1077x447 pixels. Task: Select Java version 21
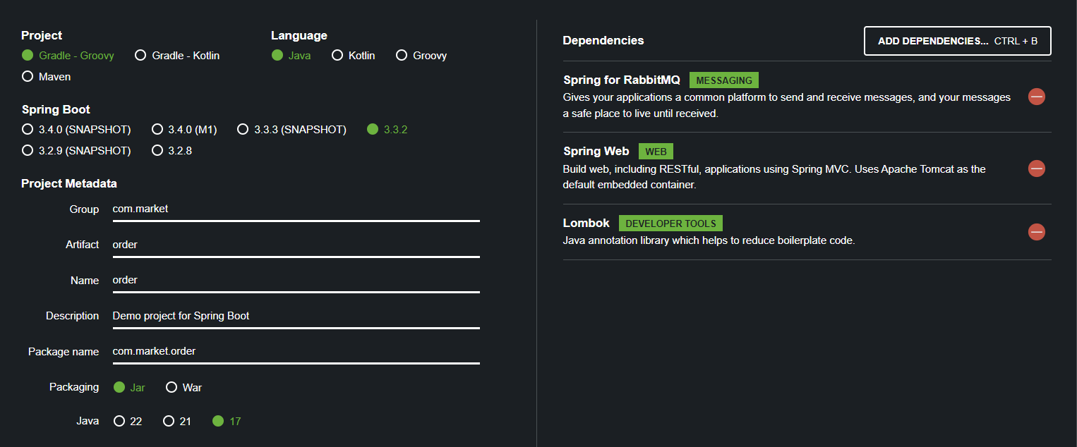177,421
